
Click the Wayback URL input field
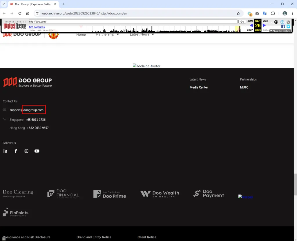[133, 21]
